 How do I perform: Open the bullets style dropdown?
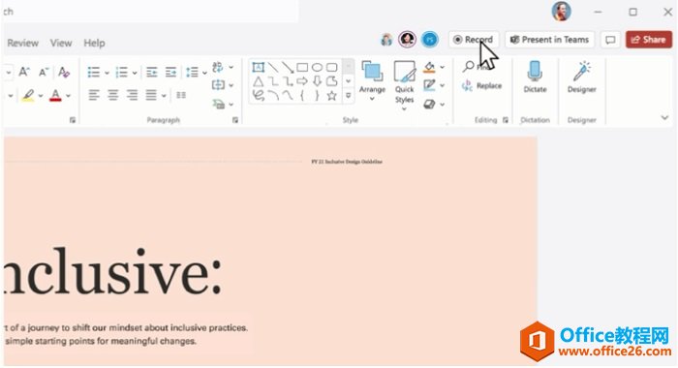[x=107, y=73]
